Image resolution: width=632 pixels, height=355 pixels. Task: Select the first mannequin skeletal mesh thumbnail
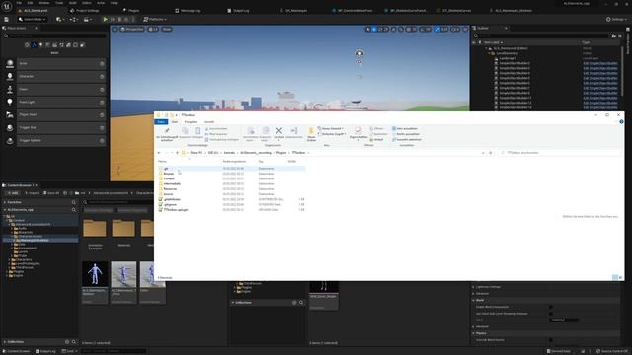95,274
